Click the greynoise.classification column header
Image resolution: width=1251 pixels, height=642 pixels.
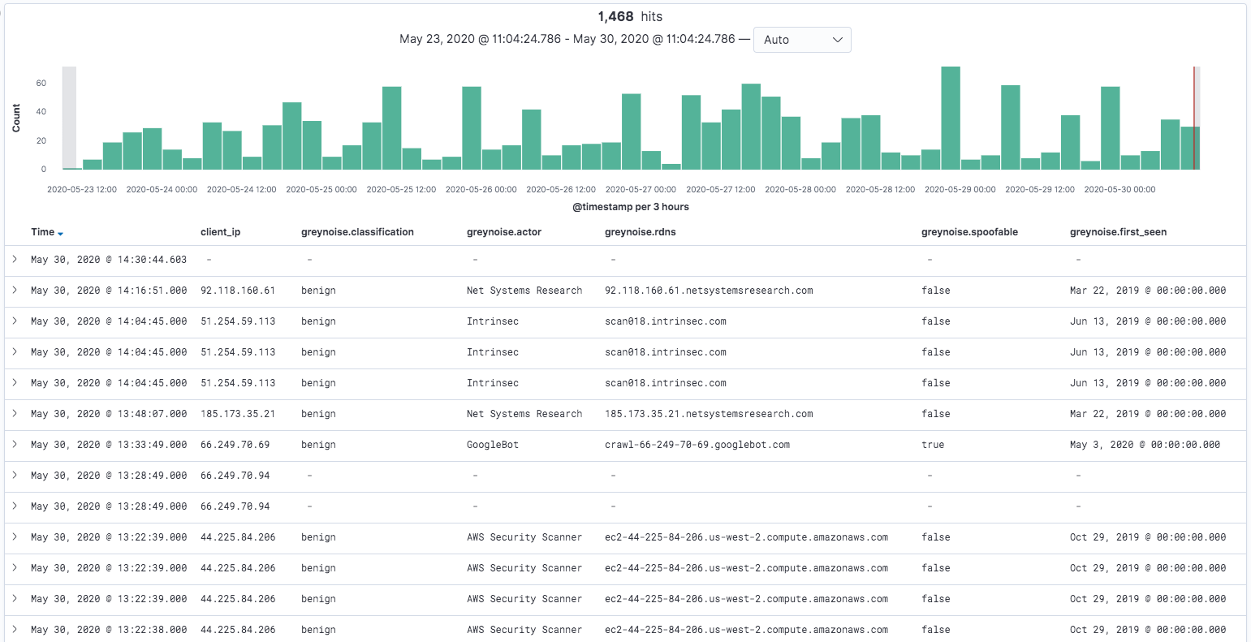(x=357, y=232)
